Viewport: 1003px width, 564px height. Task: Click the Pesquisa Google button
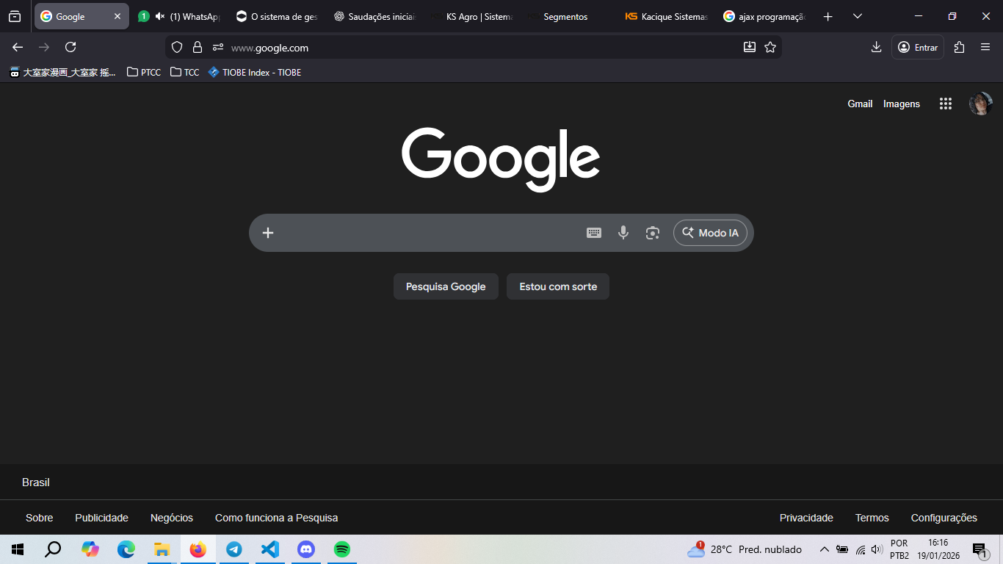[x=446, y=286]
